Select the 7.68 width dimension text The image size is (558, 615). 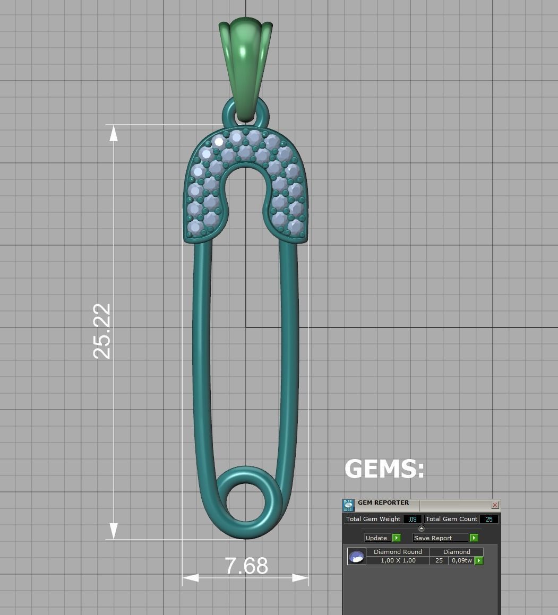tap(246, 566)
